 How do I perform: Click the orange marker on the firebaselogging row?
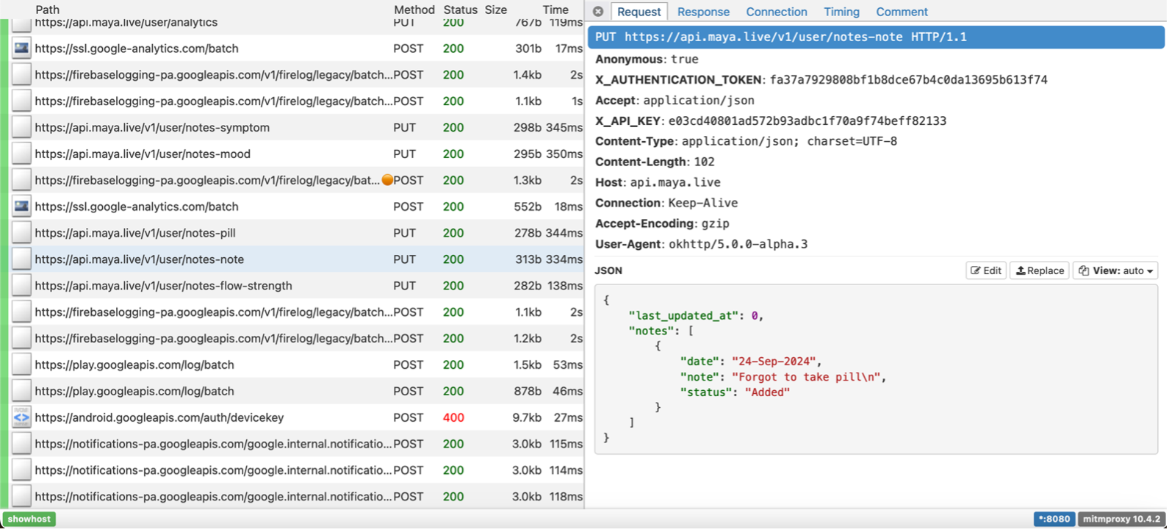[387, 180]
